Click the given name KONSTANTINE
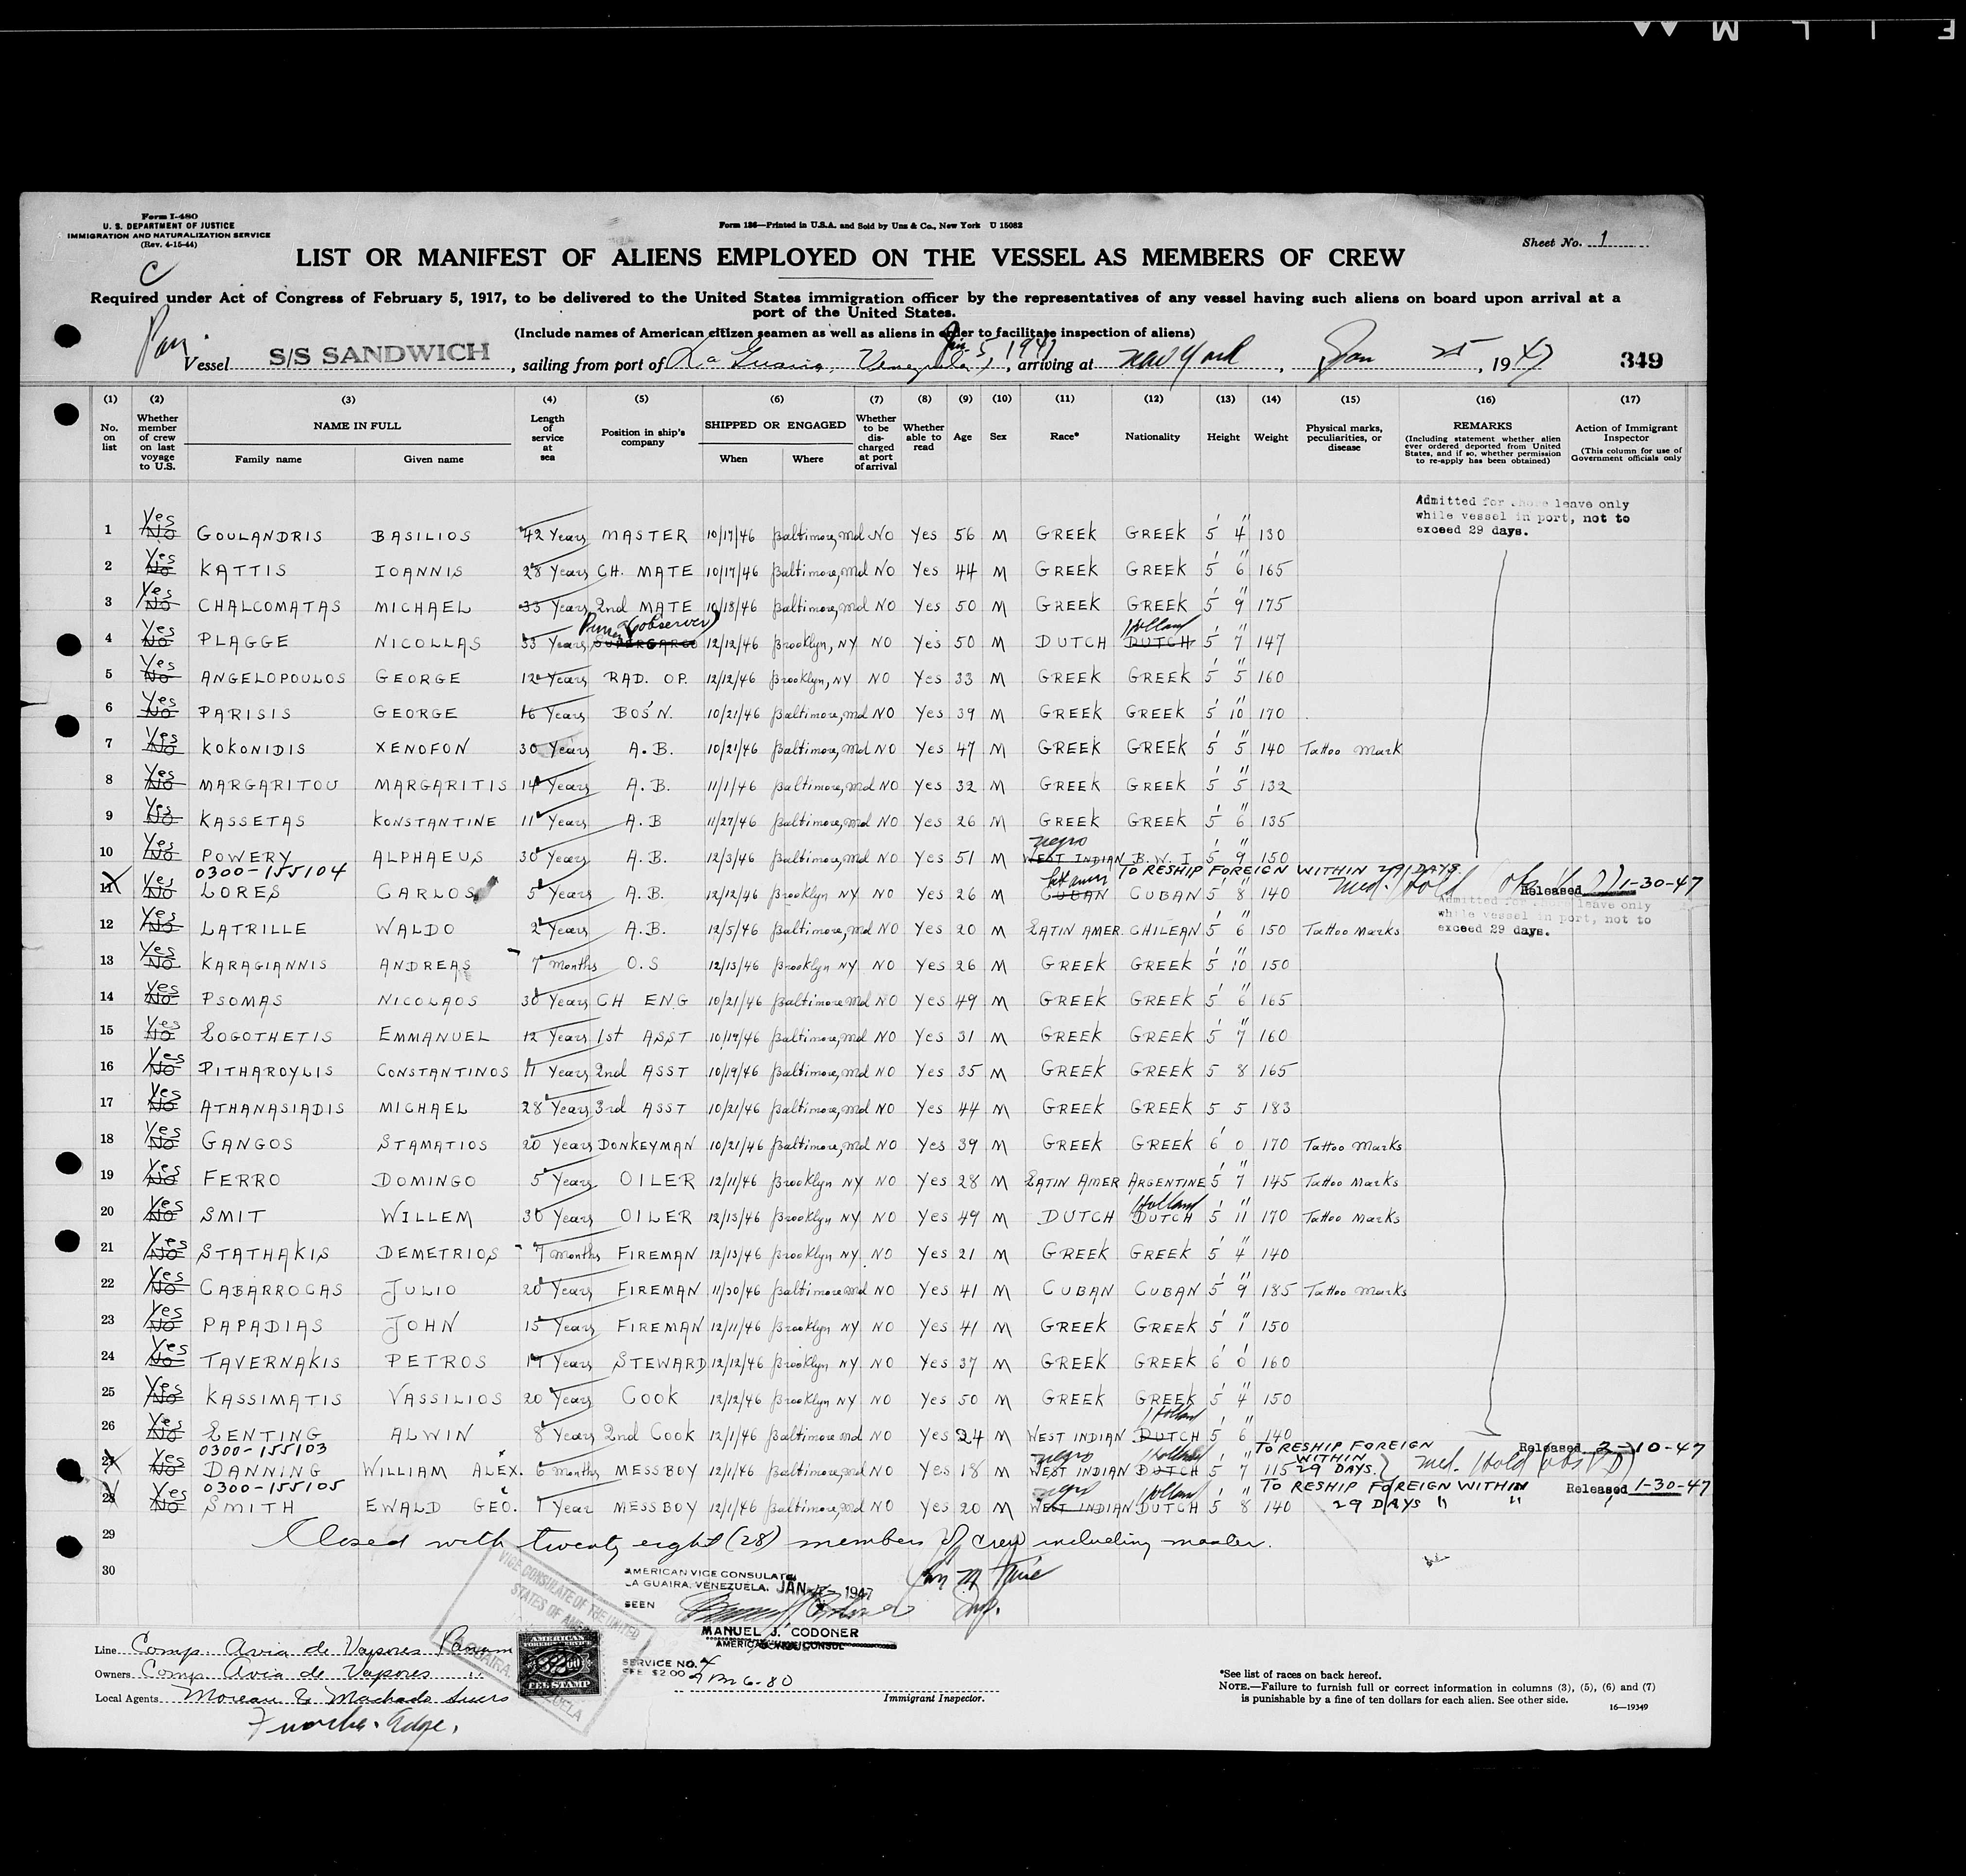Screen dimensions: 1966x1876 (435, 821)
